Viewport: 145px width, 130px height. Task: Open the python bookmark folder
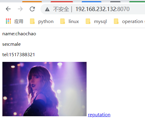click(x=42, y=21)
